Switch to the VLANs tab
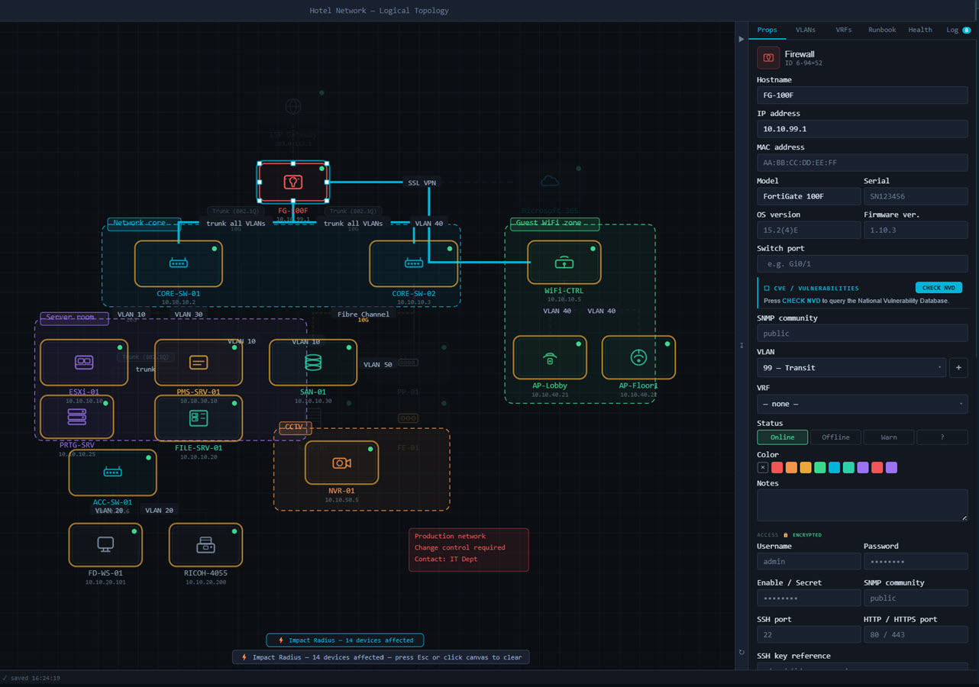Viewport: 979px width, 687px height. coord(805,30)
